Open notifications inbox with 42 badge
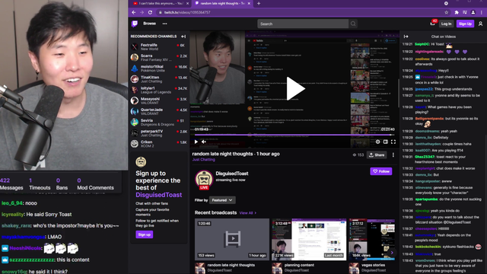Screen dimensions: 487x274 433,23
